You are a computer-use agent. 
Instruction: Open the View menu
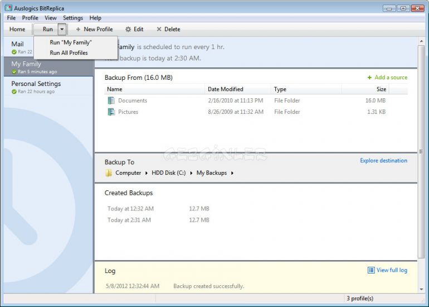pos(51,18)
